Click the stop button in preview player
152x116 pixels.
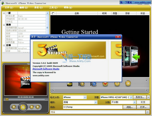[x=32, y=107]
